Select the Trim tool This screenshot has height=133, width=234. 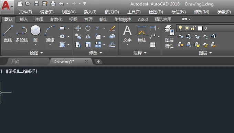pos(98,28)
